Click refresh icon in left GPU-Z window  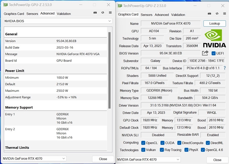pos(103,13)
